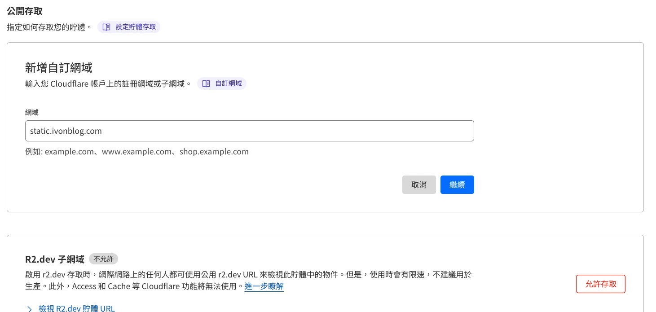
Task: Click the R2.dev 子網域 heading
Action: (x=55, y=259)
